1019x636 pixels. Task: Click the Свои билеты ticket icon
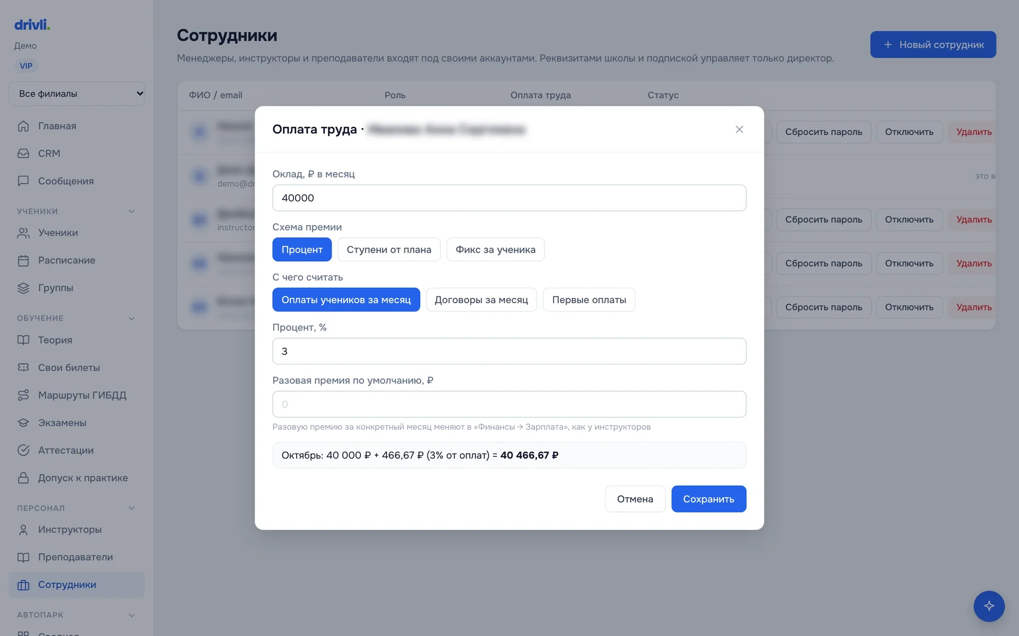(x=23, y=368)
